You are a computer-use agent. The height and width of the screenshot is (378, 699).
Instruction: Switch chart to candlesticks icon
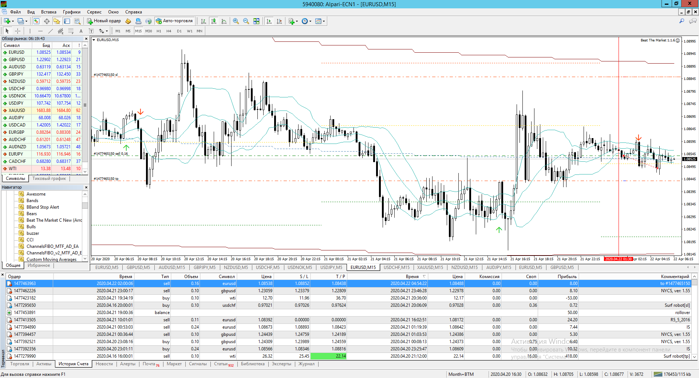(x=214, y=21)
